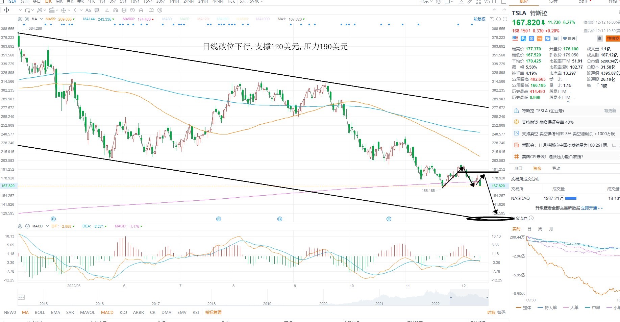Grab the right handle of timeline range
620x322 pixels.
(x=487, y=297)
